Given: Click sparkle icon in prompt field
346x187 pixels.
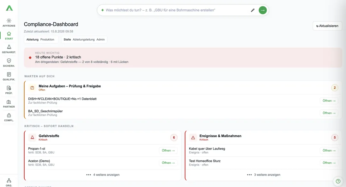Looking at the screenshot, I should (x=103, y=10).
